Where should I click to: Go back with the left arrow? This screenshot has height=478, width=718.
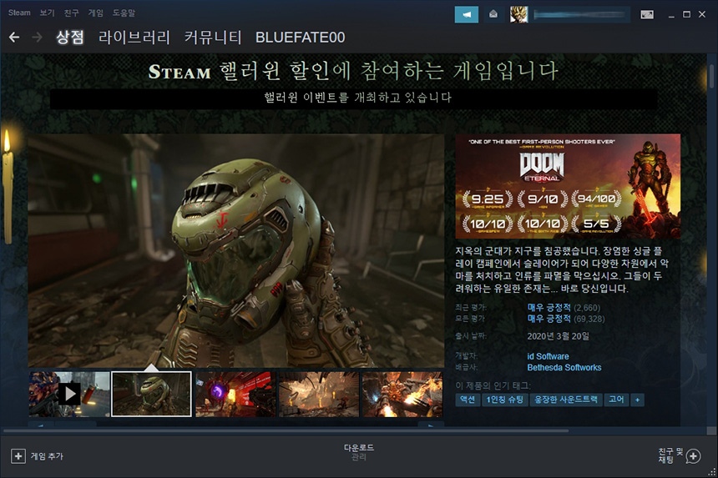[14, 37]
